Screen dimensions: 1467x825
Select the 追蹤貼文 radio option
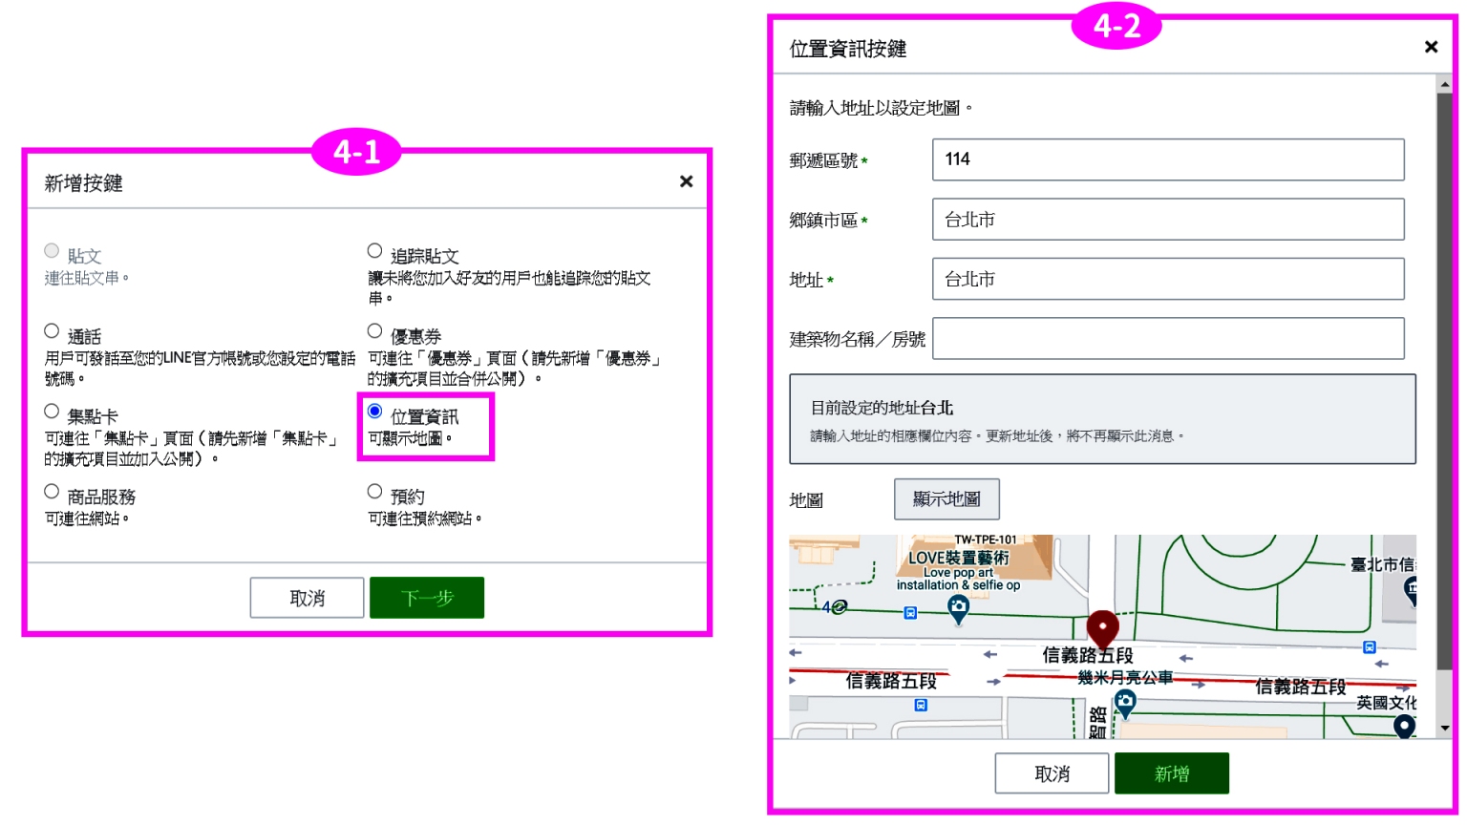(374, 251)
